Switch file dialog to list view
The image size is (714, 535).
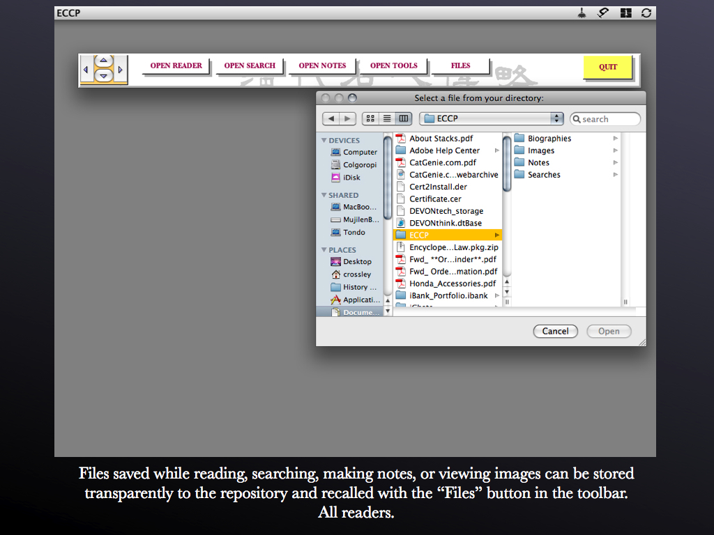387,118
